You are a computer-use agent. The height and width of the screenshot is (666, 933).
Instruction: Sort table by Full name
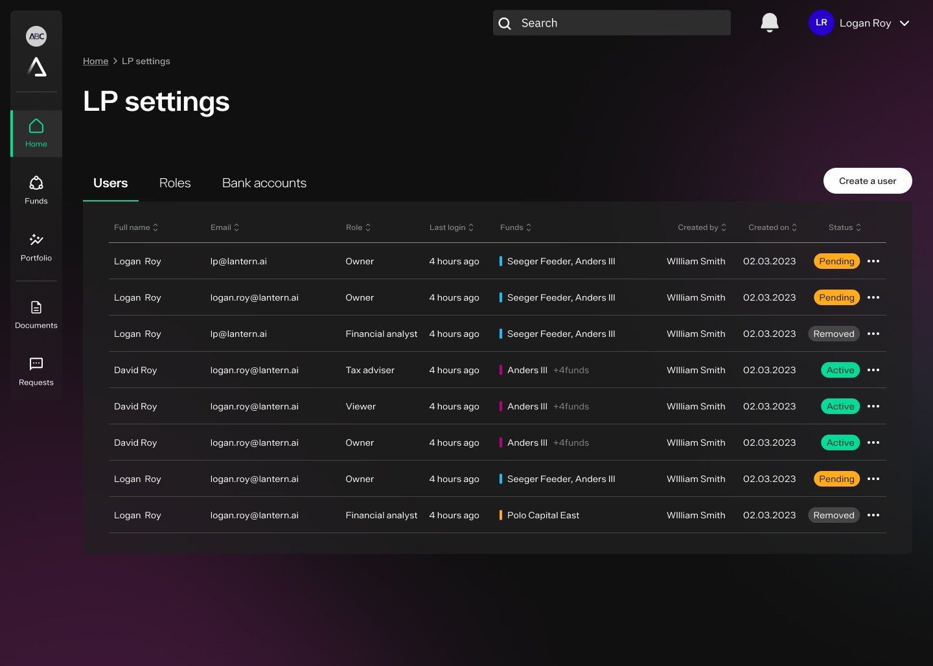[x=136, y=227]
